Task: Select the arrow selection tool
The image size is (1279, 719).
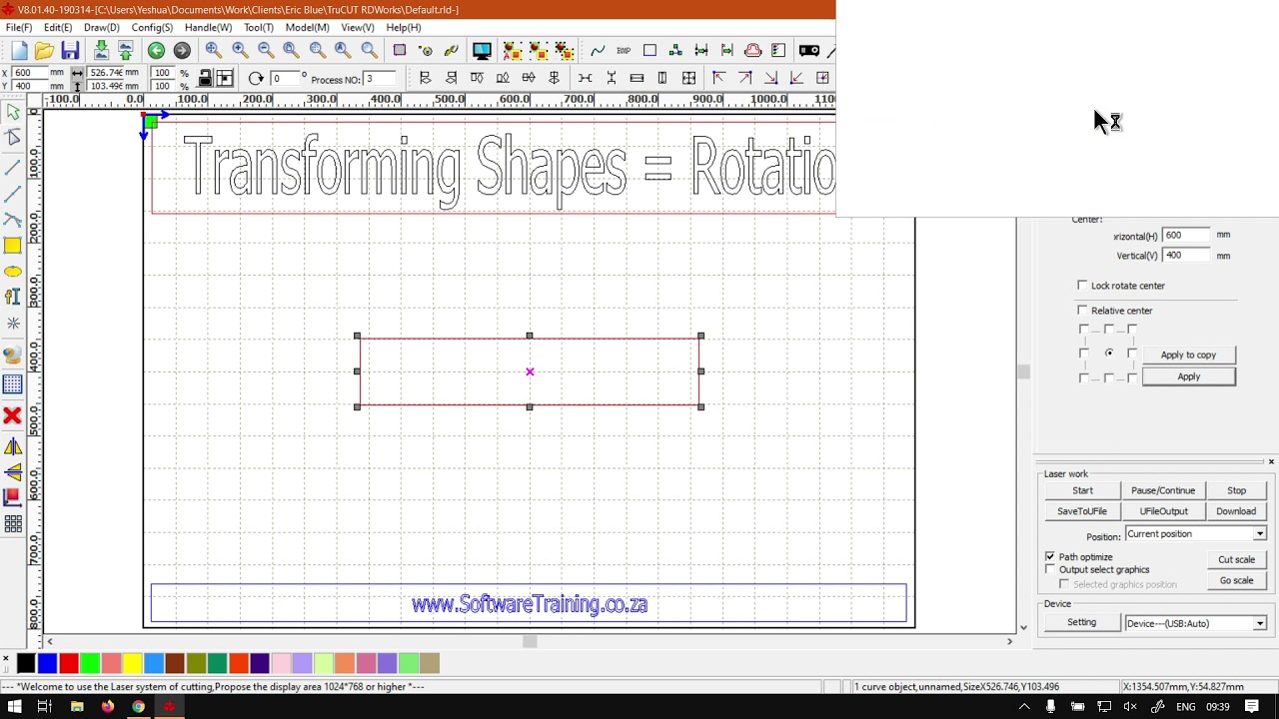Action: [x=13, y=113]
